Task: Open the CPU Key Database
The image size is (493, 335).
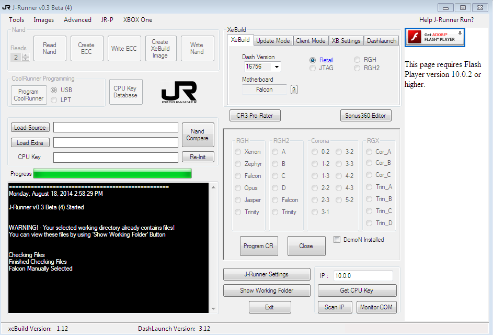Action: pyautogui.click(x=125, y=92)
